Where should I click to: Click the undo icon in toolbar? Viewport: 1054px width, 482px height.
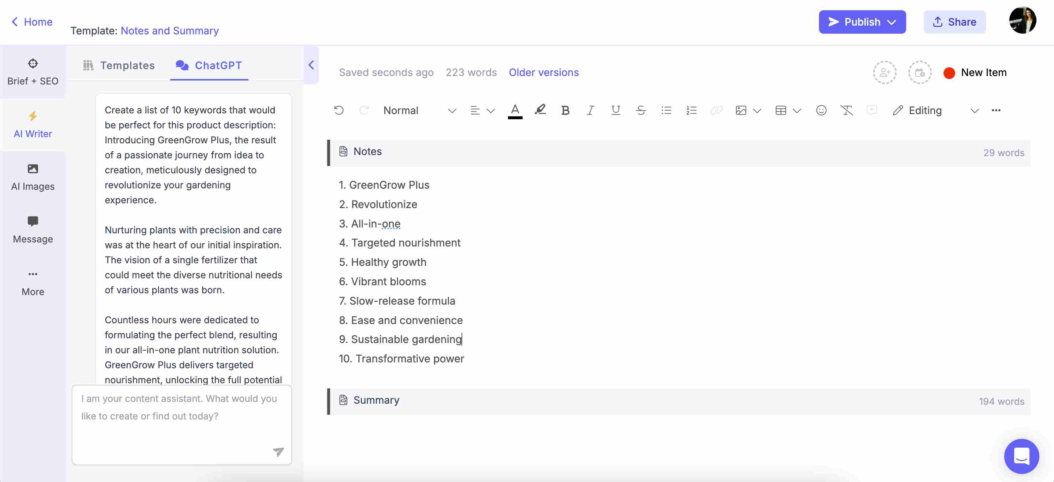(x=339, y=110)
